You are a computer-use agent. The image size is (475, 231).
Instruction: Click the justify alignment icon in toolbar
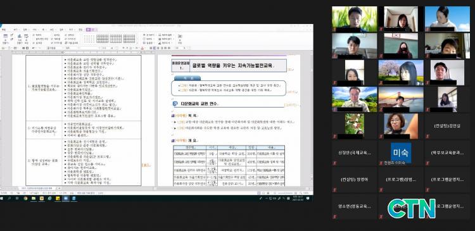151,48
